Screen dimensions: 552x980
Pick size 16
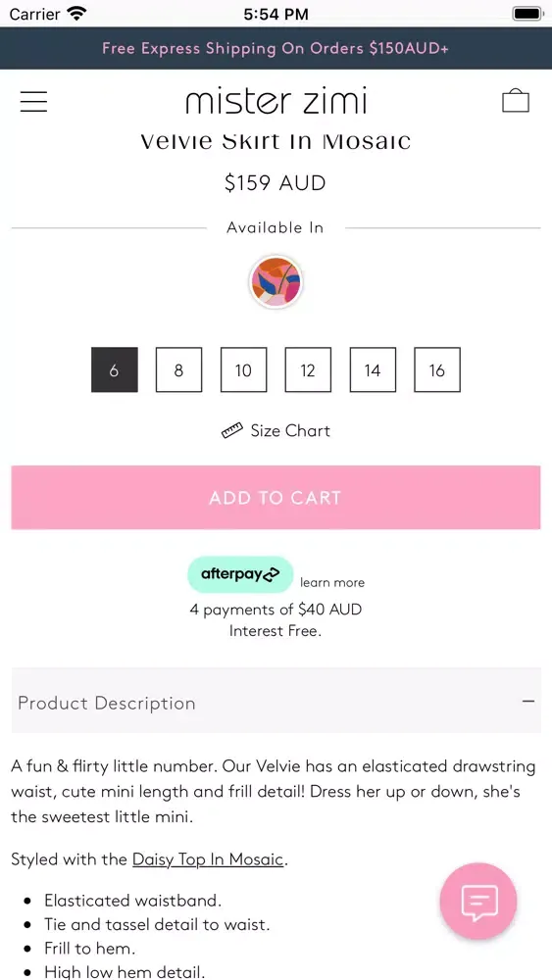coord(437,370)
